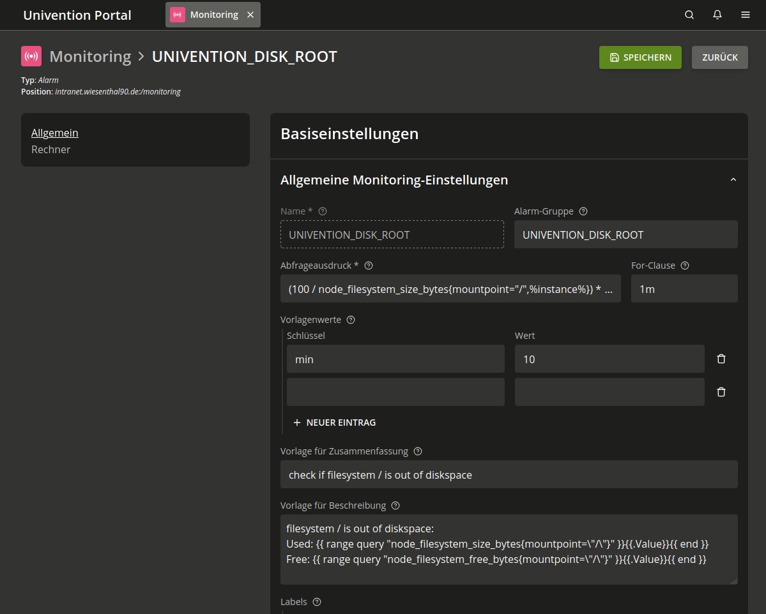
Task: Click the Alarm-Gruppe input field
Action: click(626, 235)
